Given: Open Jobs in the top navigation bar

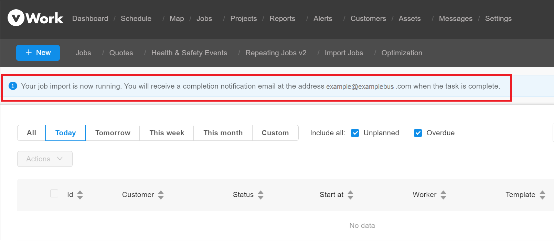Looking at the screenshot, I should (x=204, y=19).
